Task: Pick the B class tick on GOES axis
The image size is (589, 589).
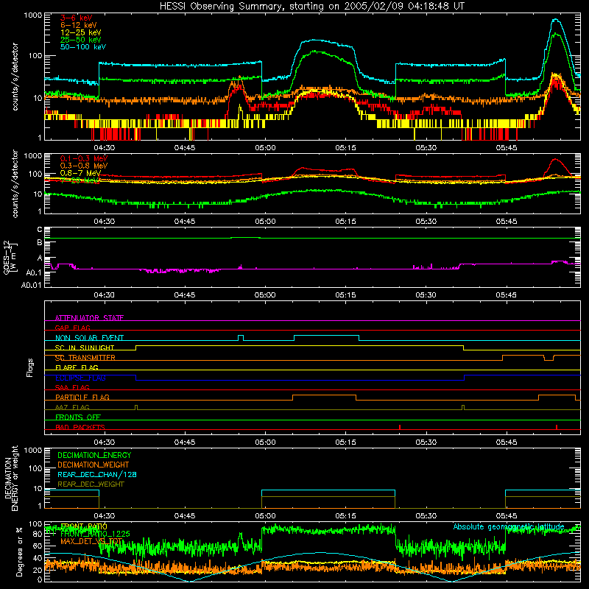Action: 40,243
